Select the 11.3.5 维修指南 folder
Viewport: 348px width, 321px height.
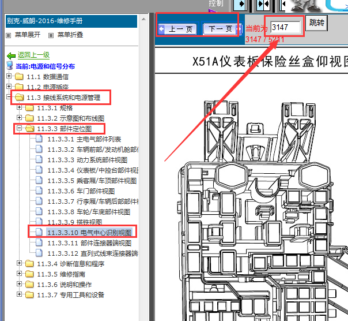61,274
